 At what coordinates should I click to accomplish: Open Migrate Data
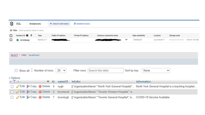point(82,24)
